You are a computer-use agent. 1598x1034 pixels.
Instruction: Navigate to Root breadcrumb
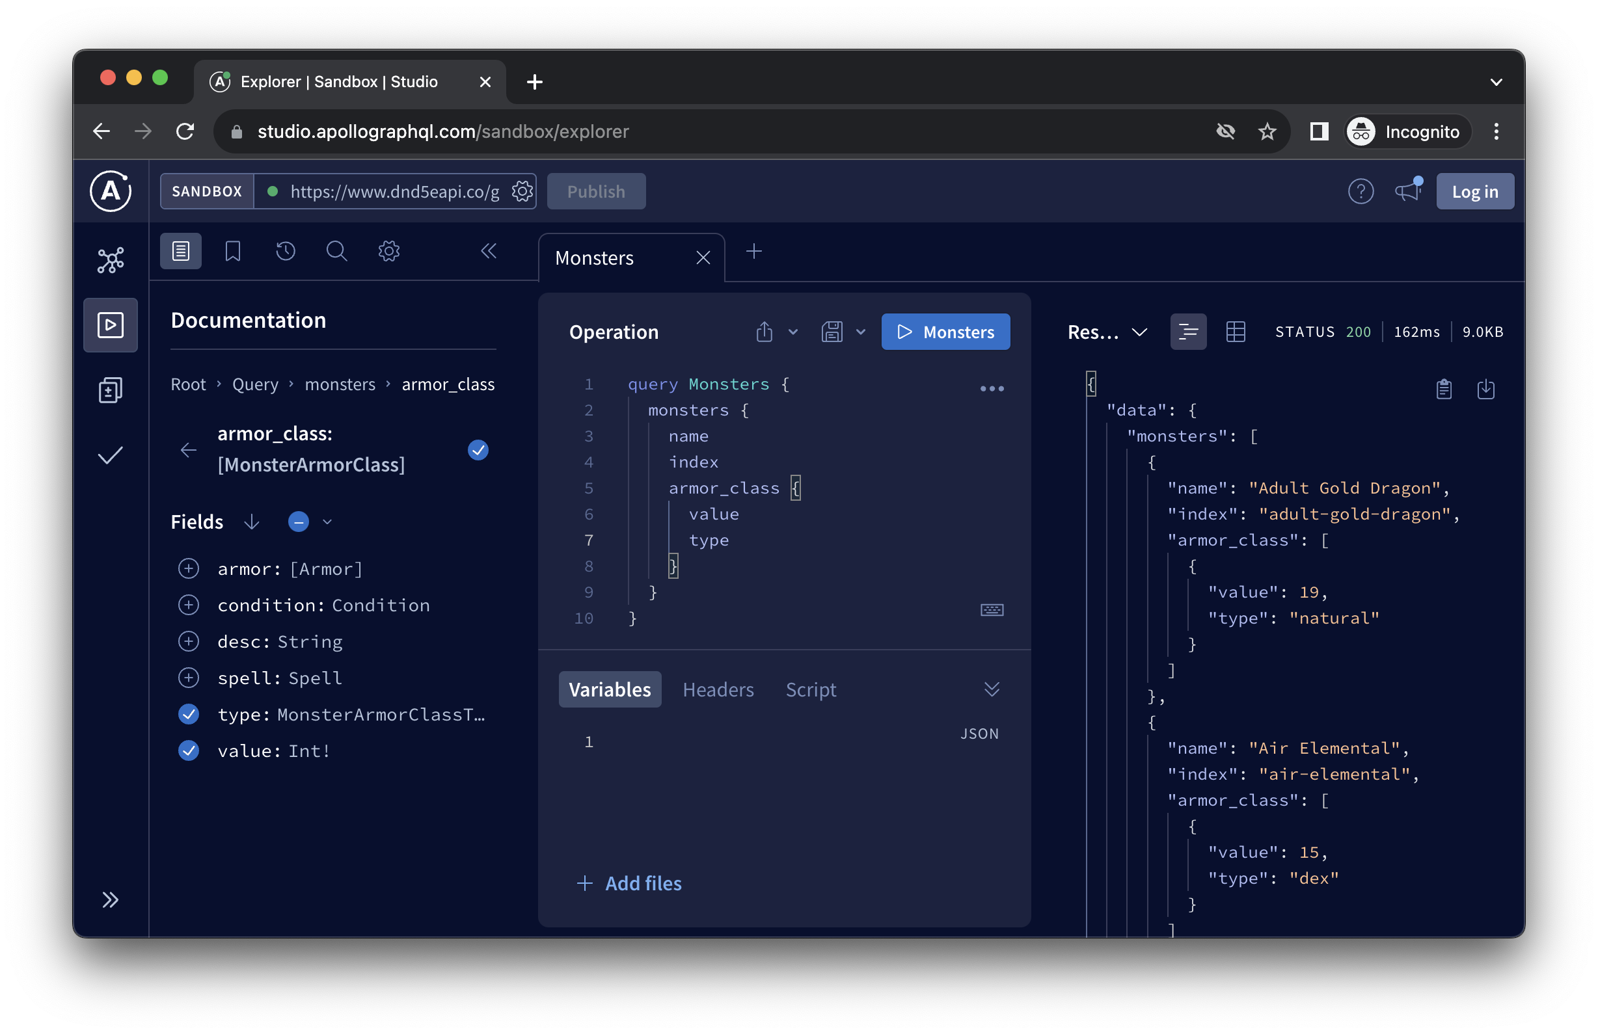[x=188, y=384]
